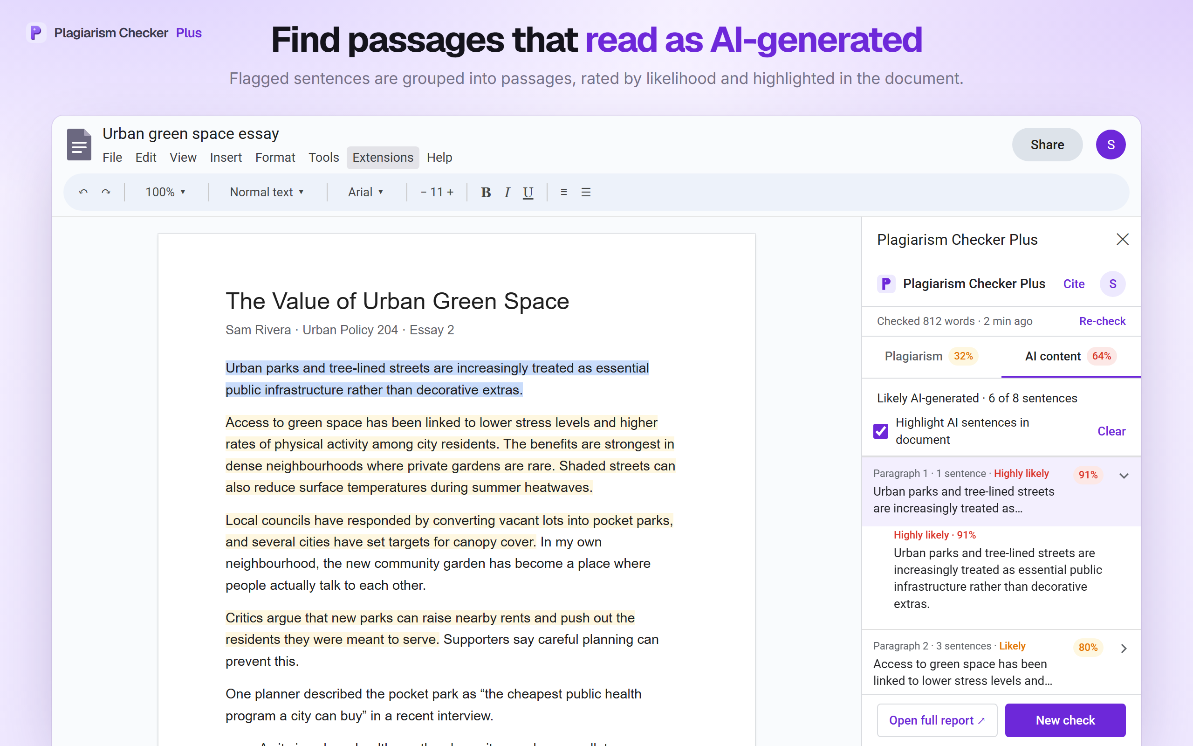Click the purple S profile avatar next to Share

tap(1110, 145)
